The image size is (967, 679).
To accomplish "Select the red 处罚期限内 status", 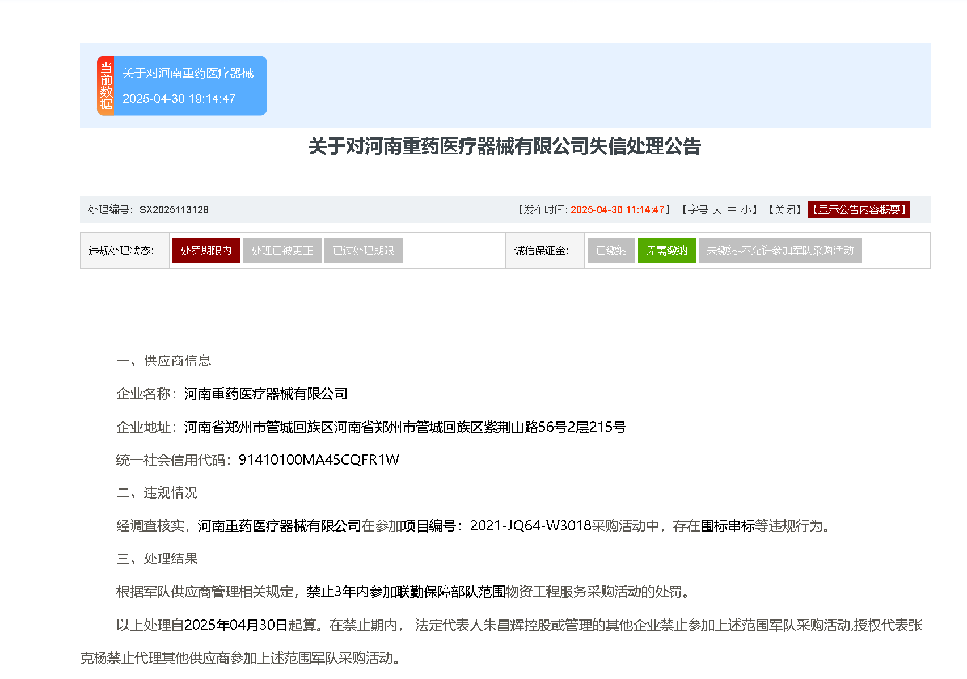I will point(206,251).
